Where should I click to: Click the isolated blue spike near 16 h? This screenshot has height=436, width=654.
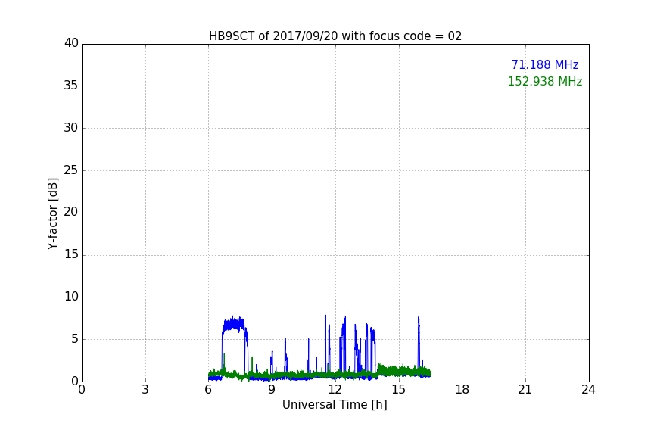tap(419, 344)
